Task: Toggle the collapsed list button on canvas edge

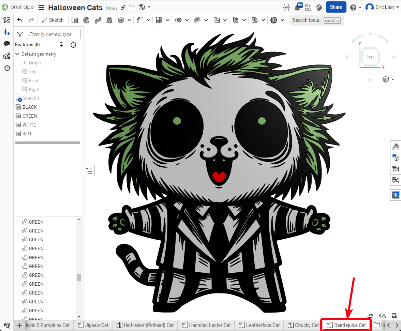Action: pos(89,170)
